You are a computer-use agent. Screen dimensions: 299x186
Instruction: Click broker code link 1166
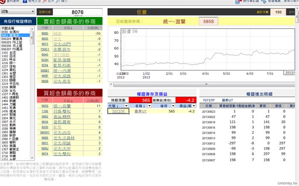click(45, 111)
